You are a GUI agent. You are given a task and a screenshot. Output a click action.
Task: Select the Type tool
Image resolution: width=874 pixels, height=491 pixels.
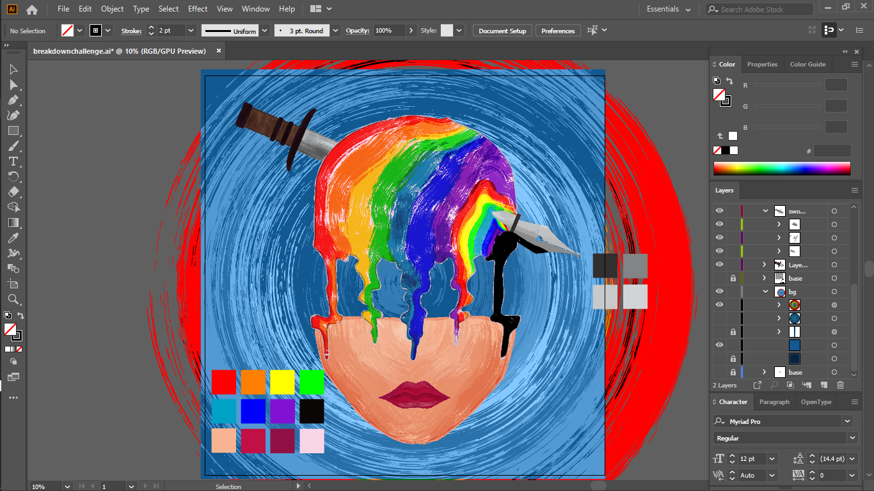pyautogui.click(x=13, y=161)
